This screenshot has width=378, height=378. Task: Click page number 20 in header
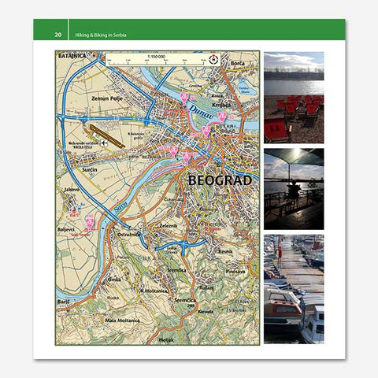pyautogui.click(x=58, y=35)
